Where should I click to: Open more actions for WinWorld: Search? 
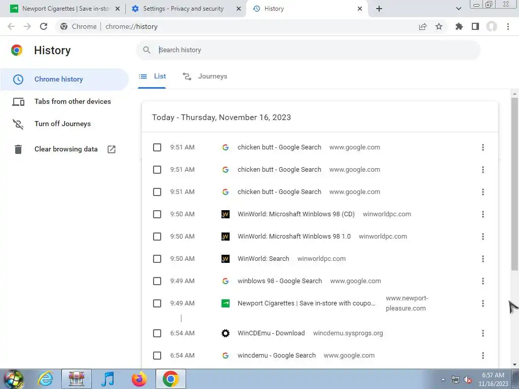coord(483,259)
